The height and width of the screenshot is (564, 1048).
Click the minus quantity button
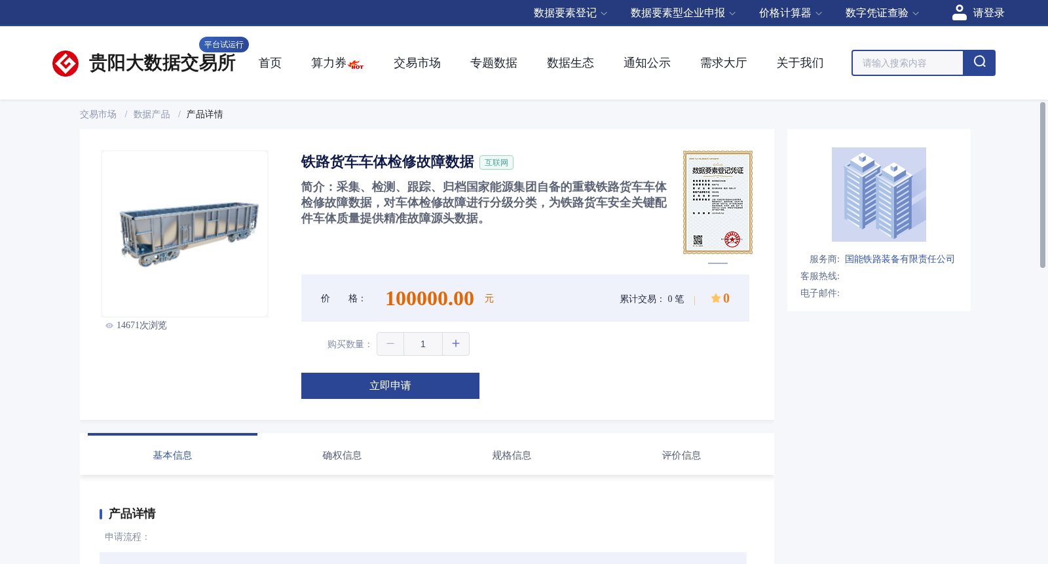point(390,344)
